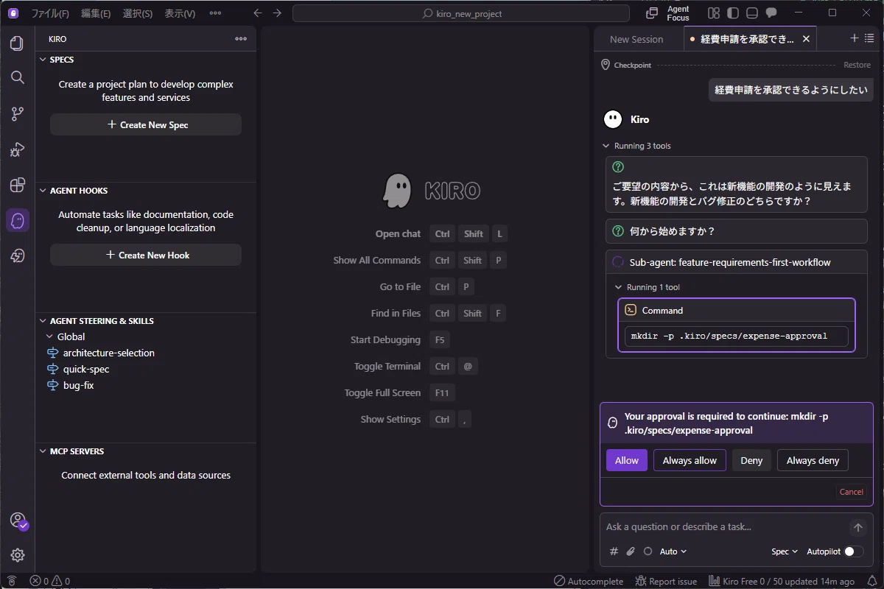Screen dimensions: 884x589
Task: Choose Always deny for the command
Action: [813, 460]
